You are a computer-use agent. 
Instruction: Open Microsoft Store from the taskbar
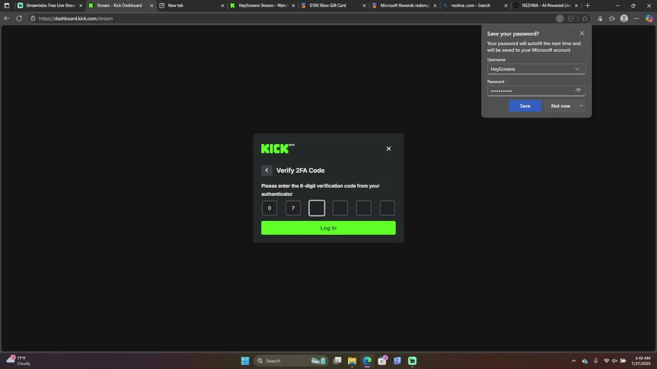382,361
